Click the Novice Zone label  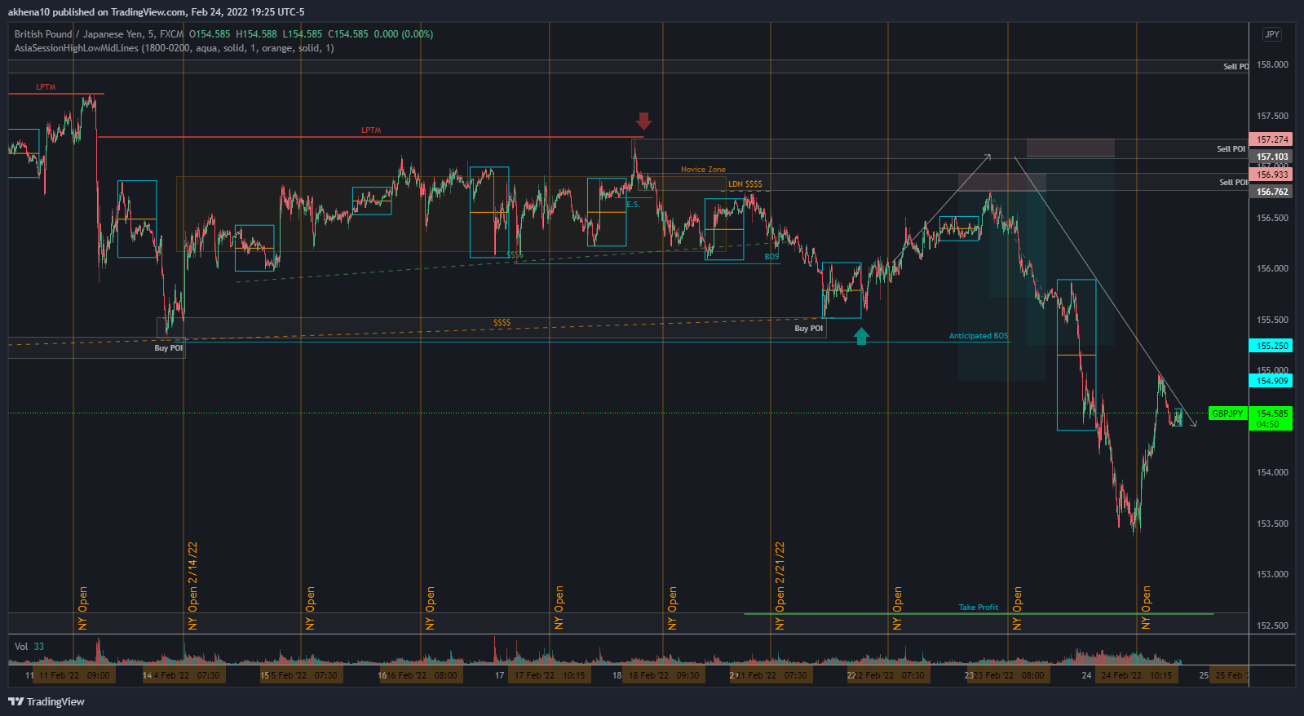(703, 170)
